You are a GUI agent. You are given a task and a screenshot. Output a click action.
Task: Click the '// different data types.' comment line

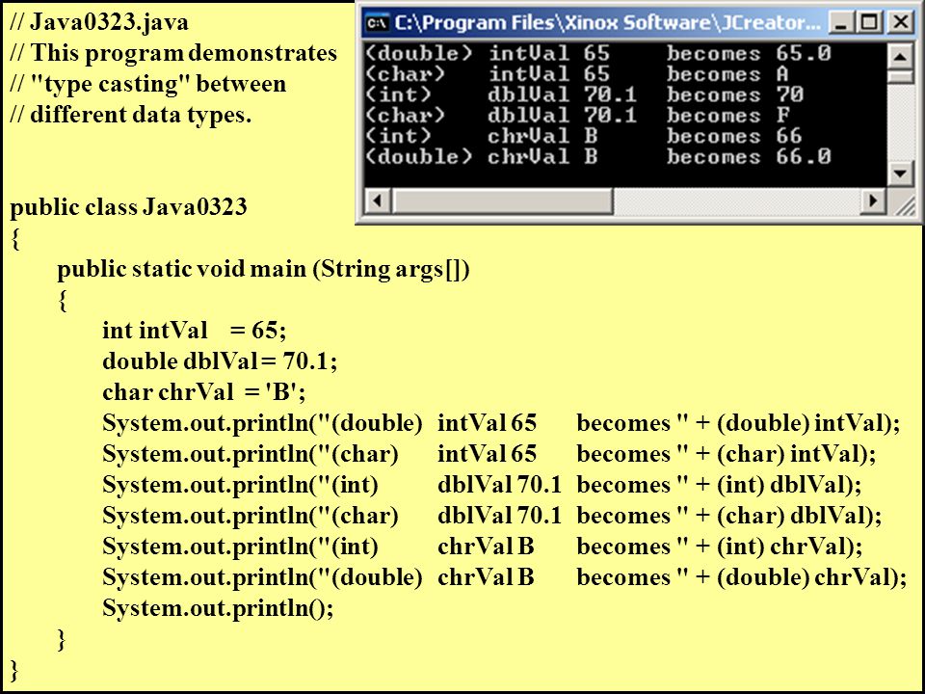pos(131,115)
